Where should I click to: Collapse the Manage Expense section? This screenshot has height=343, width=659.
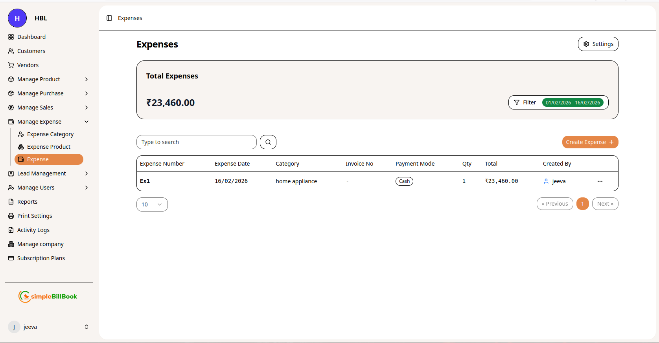86,122
